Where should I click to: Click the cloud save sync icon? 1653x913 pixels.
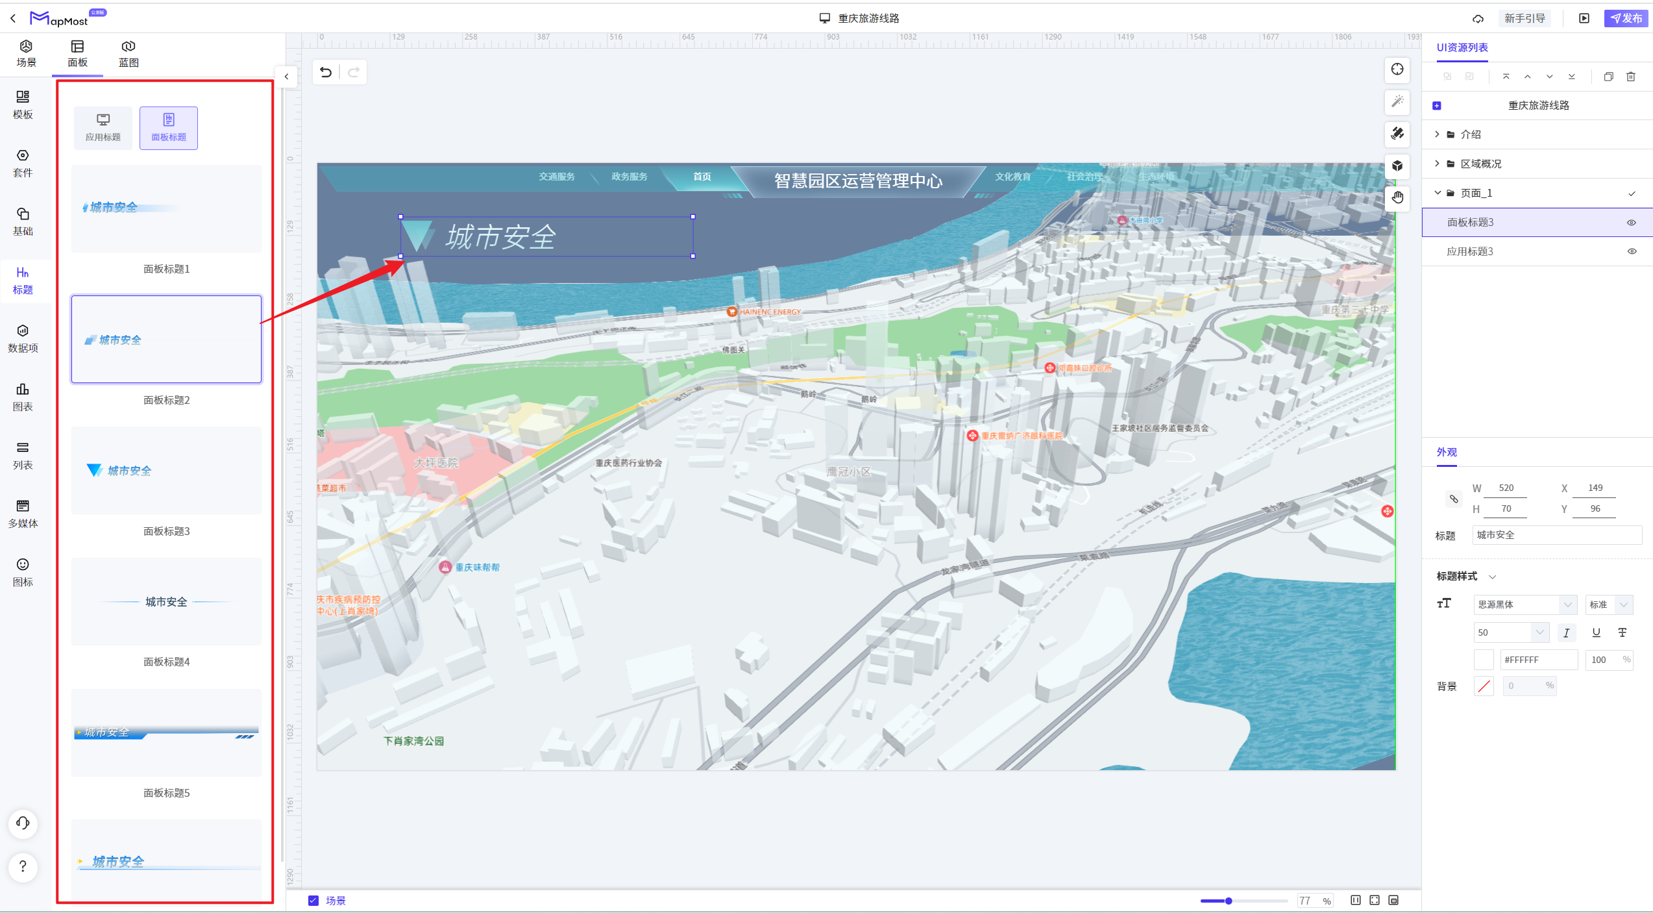(x=1478, y=19)
